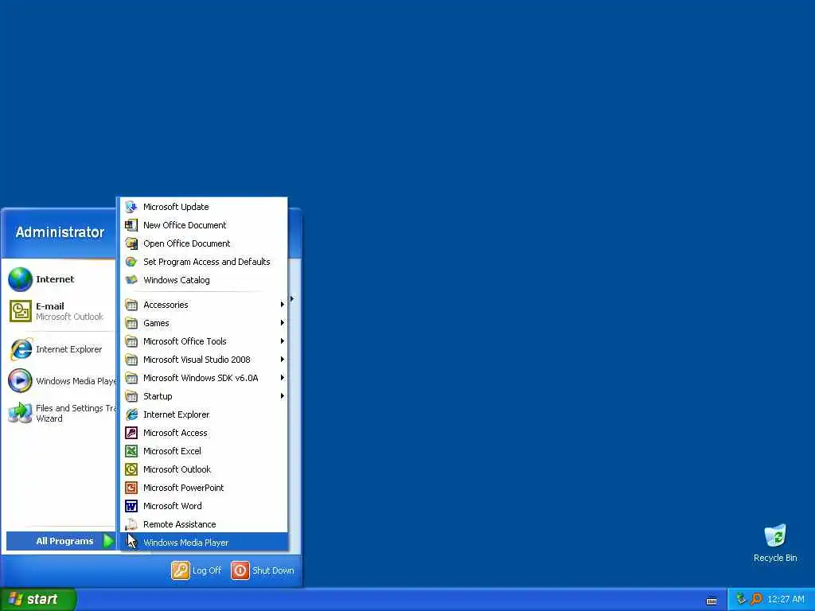Click the Log Off button
This screenshot has width=815, height=611.
click(197, 570)
